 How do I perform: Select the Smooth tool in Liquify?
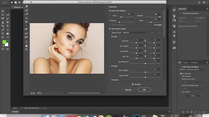tap(26, 14)
